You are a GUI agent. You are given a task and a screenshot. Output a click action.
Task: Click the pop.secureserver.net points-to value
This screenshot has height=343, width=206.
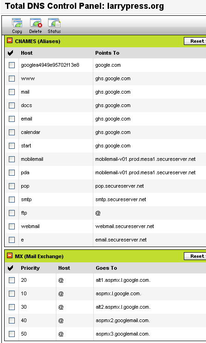120,186
